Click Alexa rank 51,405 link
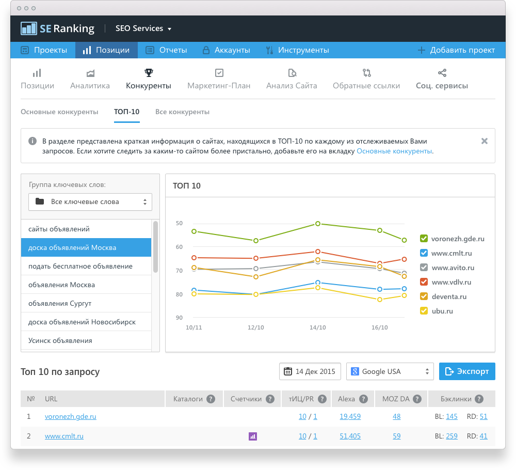The image size is (516, 470). [350, 436]
